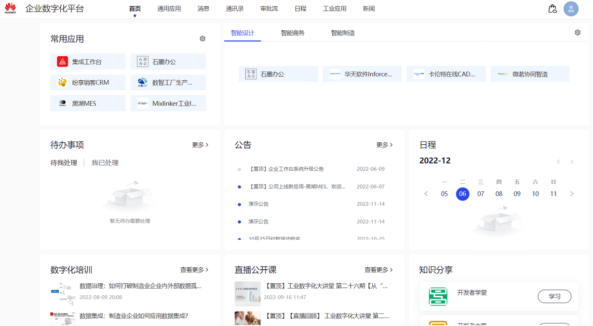
Task: Click 直播回顾 course thumbnail
Action: 247,319
